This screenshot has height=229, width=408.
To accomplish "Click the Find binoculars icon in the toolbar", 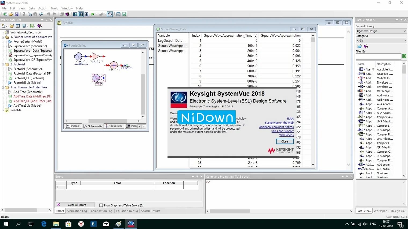I will click(x=41, y=14).
